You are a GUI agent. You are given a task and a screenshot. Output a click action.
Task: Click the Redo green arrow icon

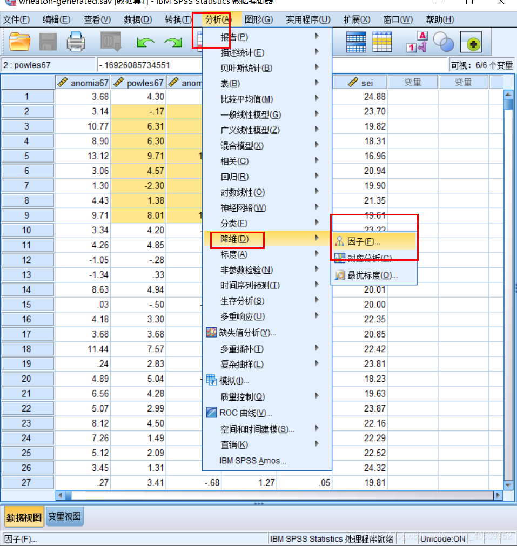(173, 43)
